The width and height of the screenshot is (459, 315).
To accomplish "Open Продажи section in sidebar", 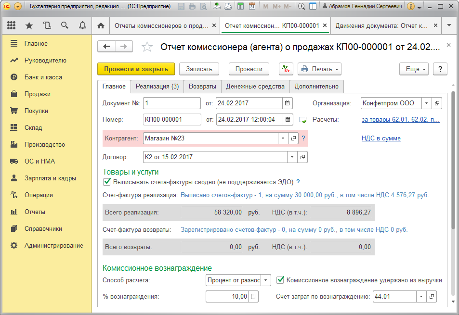I will click(38, 94).
